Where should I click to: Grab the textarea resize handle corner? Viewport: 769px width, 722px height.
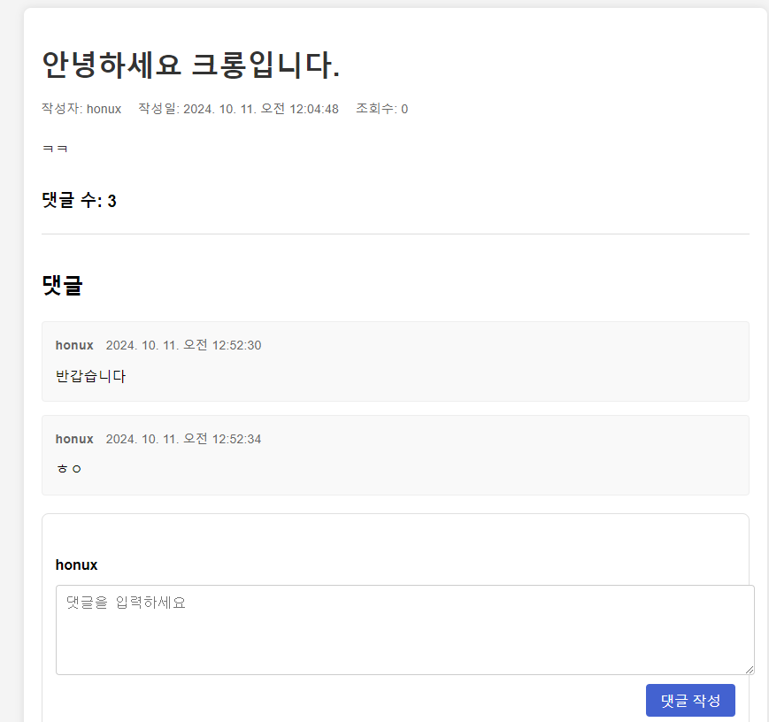(x=750, y=670)
